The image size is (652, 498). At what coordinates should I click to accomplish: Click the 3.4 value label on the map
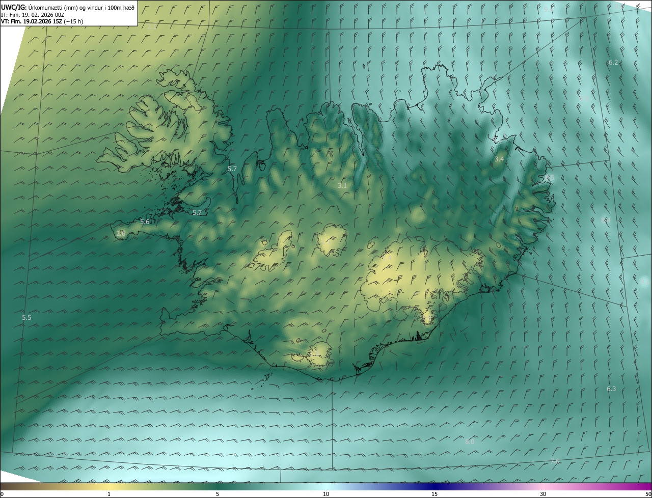499,159
